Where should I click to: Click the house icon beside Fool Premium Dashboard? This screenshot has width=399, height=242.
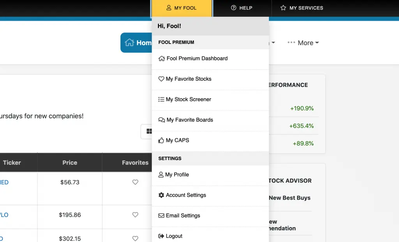161,58
